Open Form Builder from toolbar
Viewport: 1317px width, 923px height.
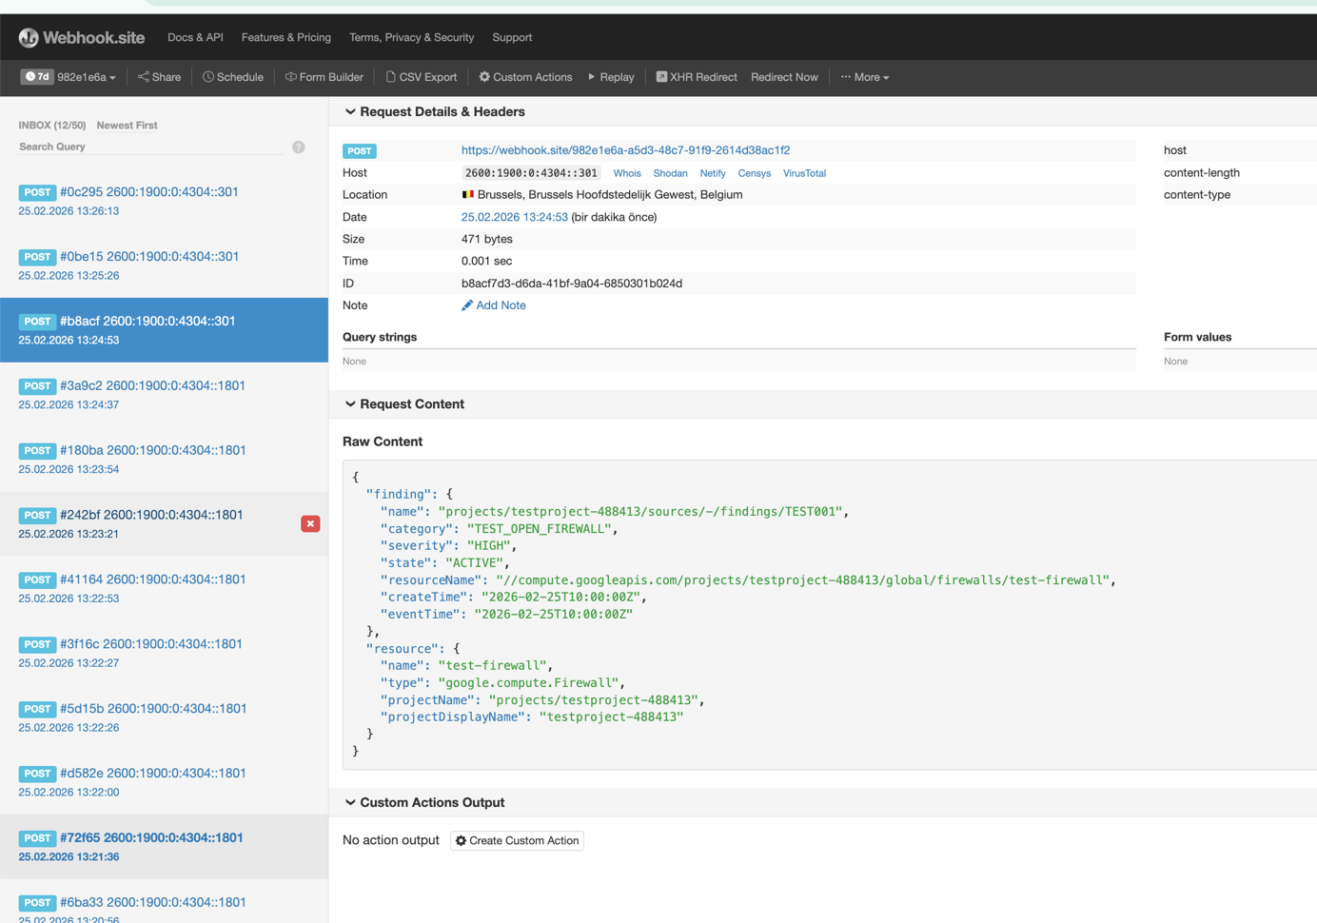[x=324, y=77]
